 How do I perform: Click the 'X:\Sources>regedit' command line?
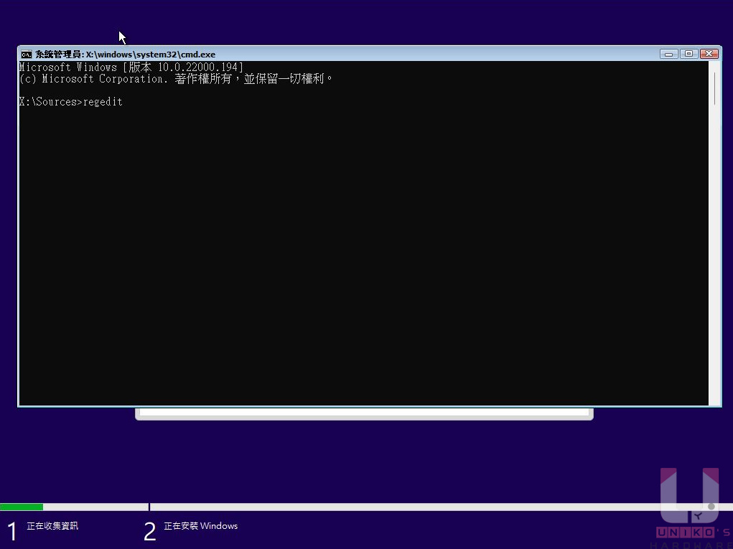pyautogui.click(x=70, y=101)
